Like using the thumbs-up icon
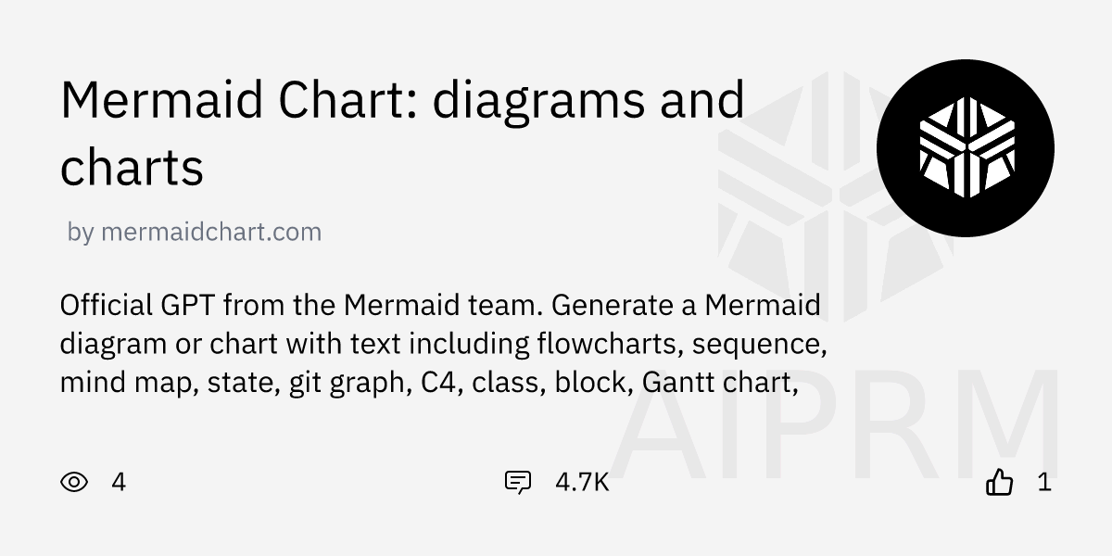The height and width of the screenshot is (556, 1112). click(999, 482)
